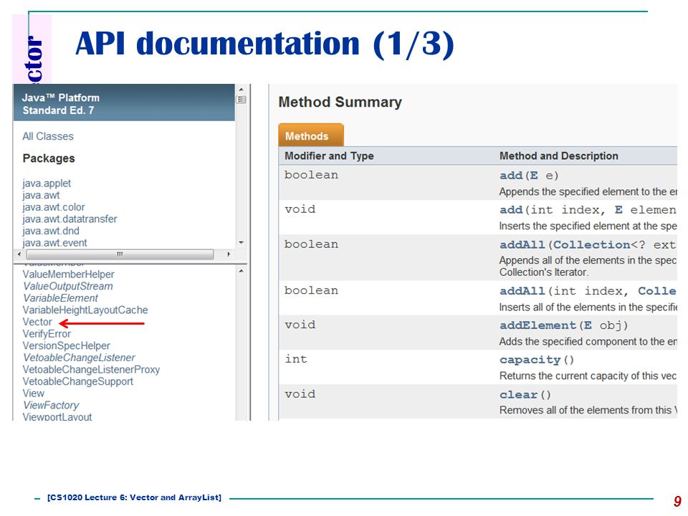688x516 pixels.
Task: Open the VerifyError class
Action: pyautogui.click(x=47, y=333)
